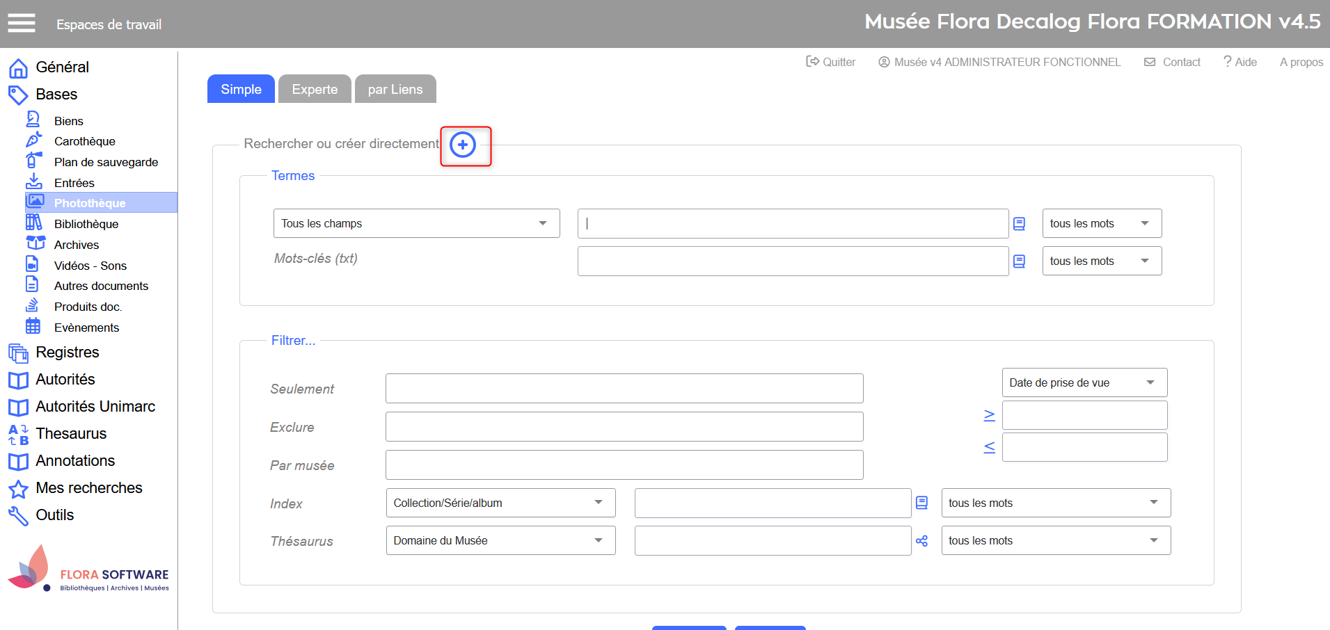Switch to the Experte search tab

(x=315, y=89)
